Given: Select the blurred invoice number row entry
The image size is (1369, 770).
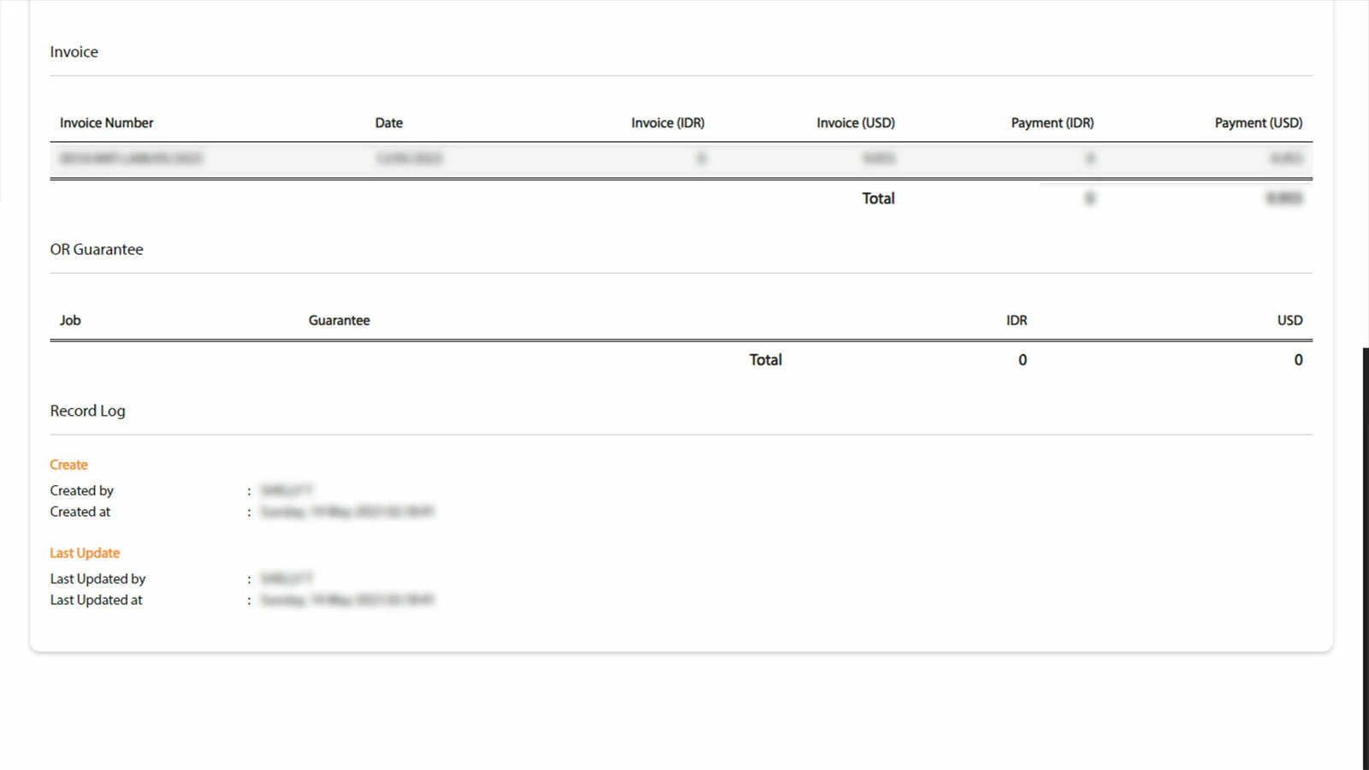Looking at the screenshot, I should [131, 159].
